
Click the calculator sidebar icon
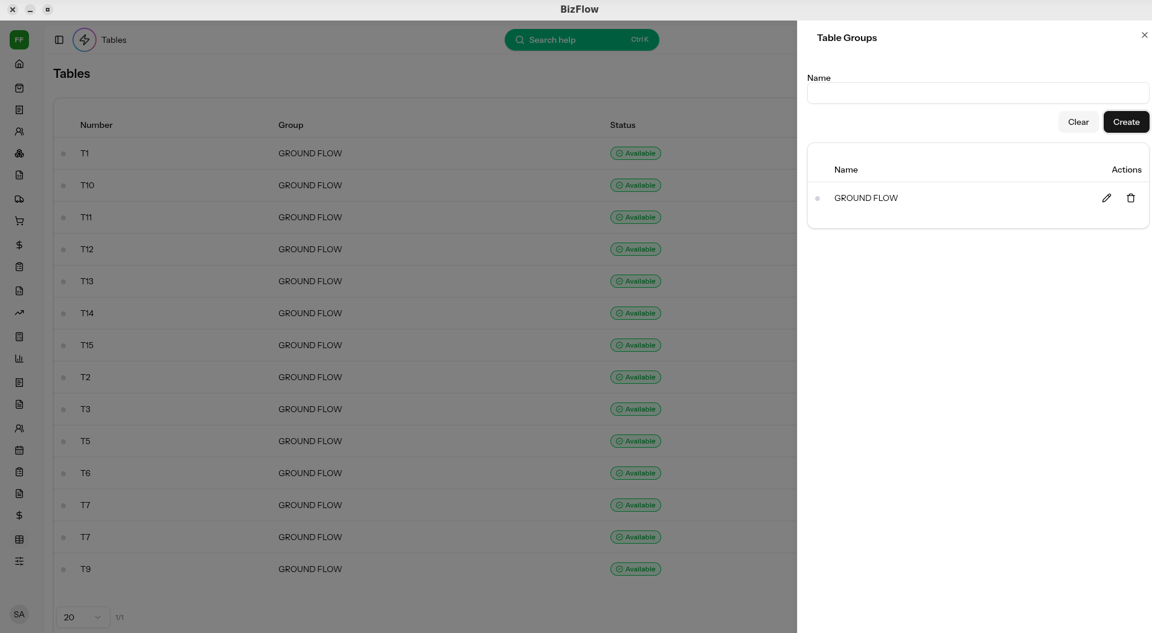(19, 337)
